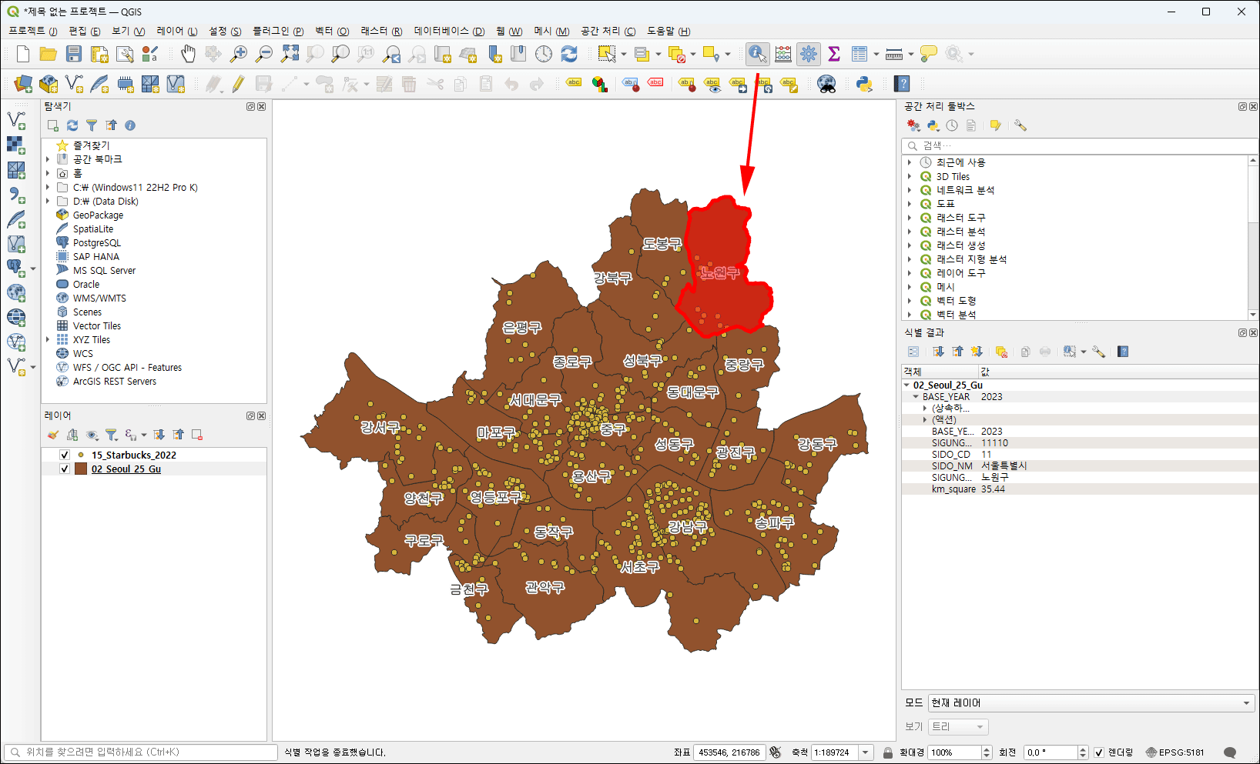Open toolbox options wrench icon

point(1020,125)
